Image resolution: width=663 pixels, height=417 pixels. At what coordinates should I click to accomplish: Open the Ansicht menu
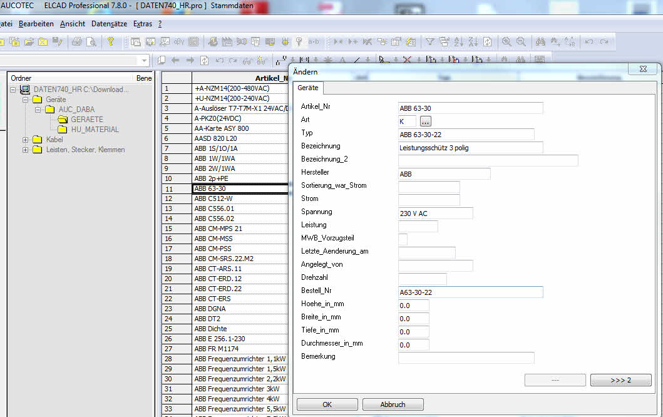[72, 24]
